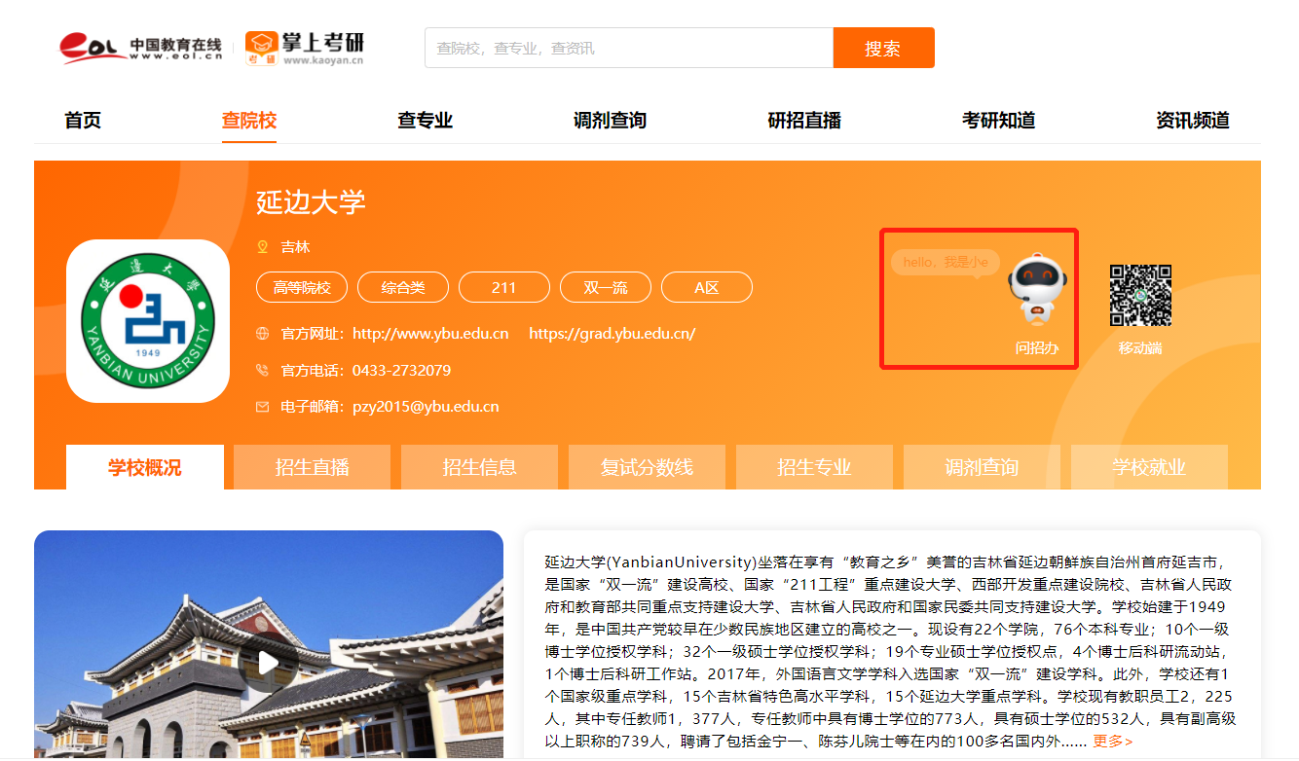This screenshot has height=761, width=1299.
Task: Click the globe icon beside 官方网址
Action: click(x=262, y=334)
